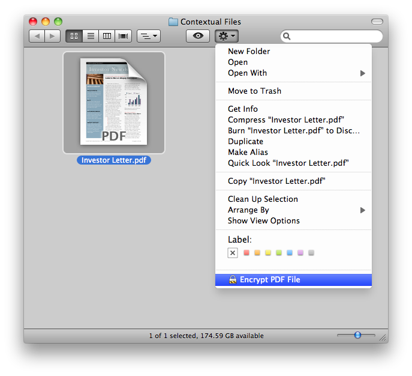Open the Arrange items dropdown in toolbar

click(148, 36)
